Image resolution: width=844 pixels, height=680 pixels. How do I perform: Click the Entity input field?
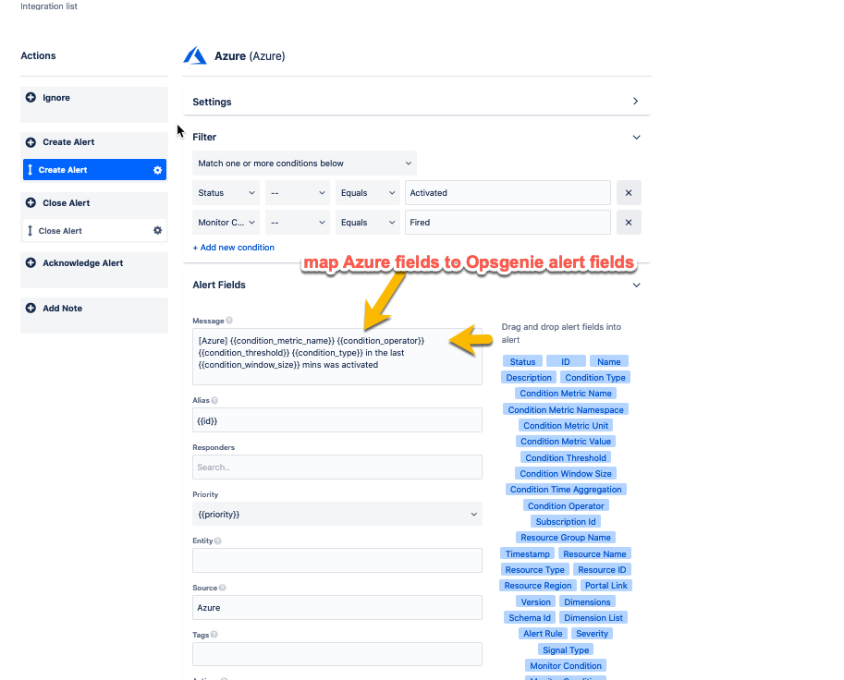(337, 561)
